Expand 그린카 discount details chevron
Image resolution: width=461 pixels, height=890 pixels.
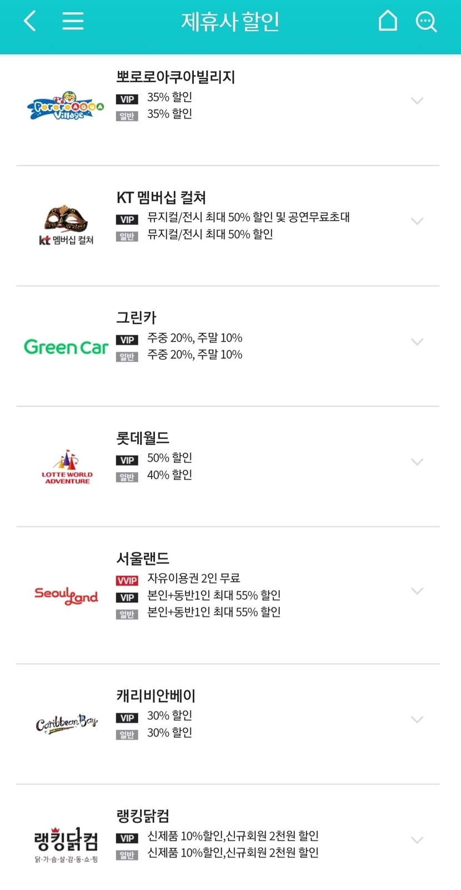pyautogui.click(x=417, y=342)
